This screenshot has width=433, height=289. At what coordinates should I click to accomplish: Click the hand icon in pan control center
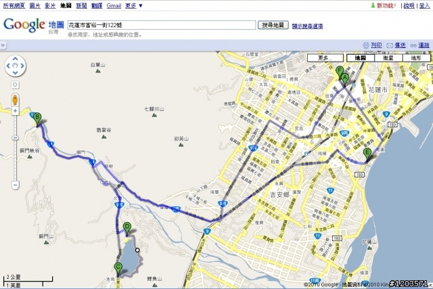coord(15,66)
